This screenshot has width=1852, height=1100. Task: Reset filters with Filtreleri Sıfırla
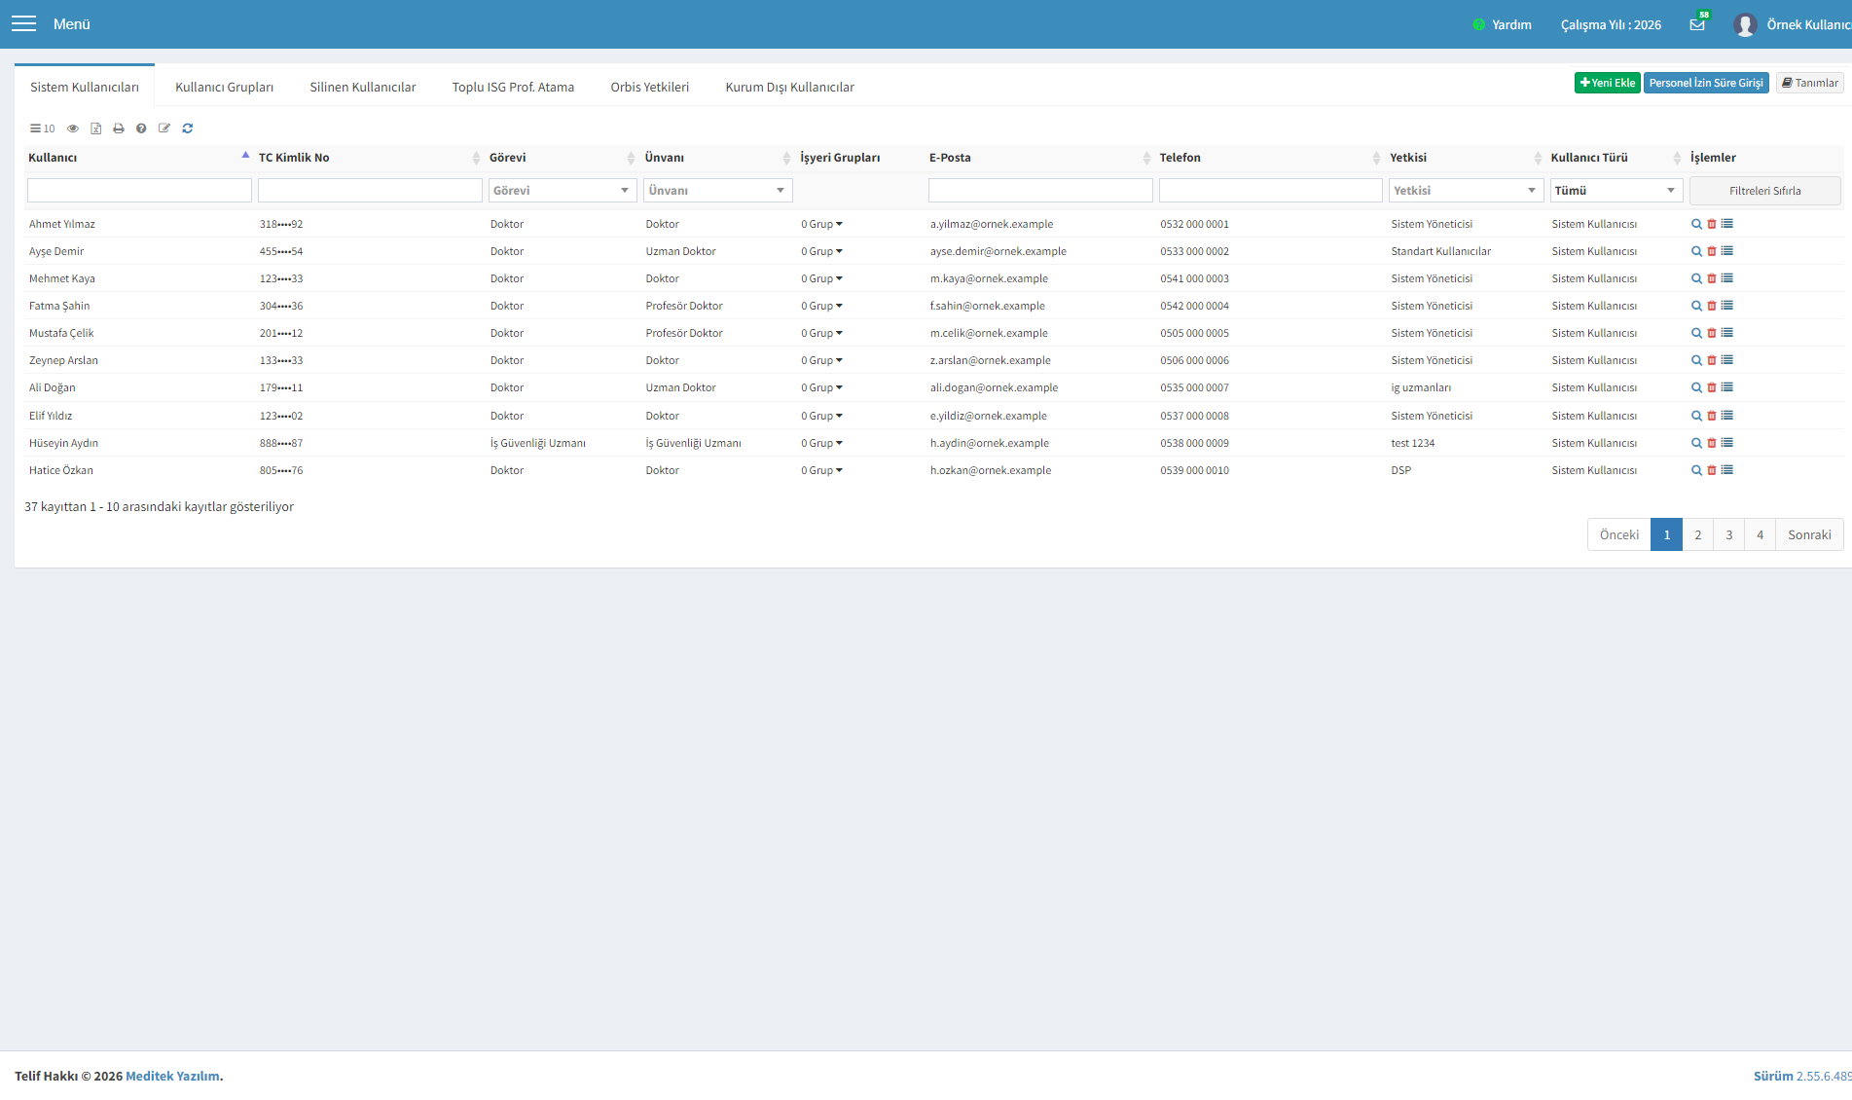click(1765, 191)
